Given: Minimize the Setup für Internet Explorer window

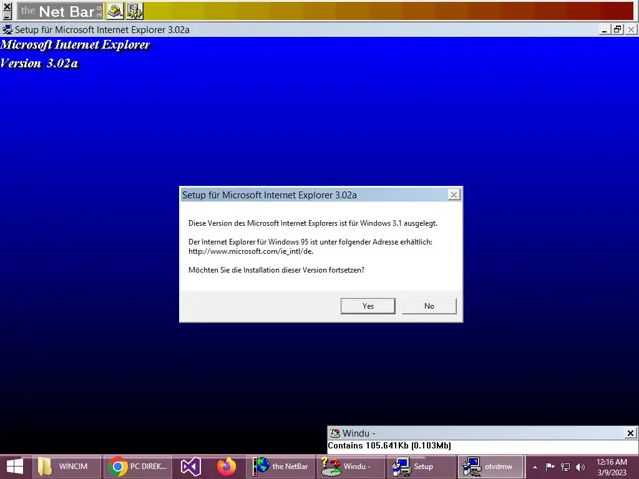Looking at the screenshot, I should point(604,30).
